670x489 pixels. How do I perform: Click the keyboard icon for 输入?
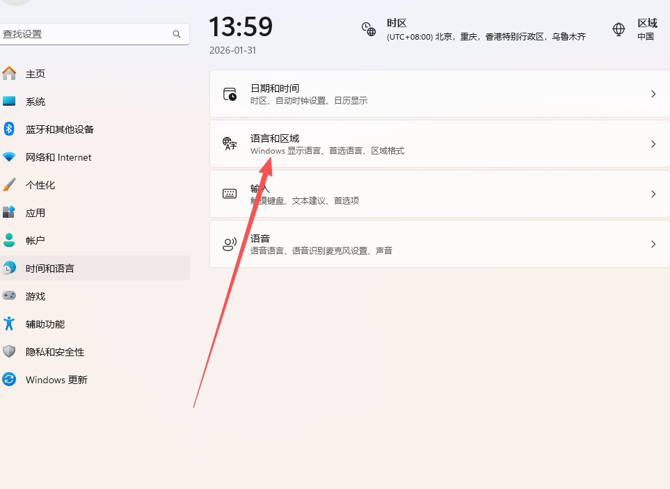230,194
